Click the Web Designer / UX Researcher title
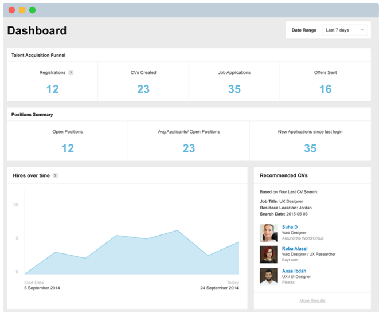This screenshot has height=317, width=383. click(308, 255)
